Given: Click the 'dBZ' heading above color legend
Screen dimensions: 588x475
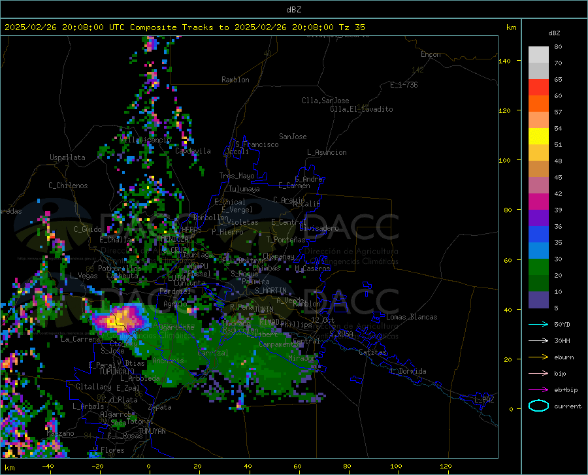Looking at the screenshot, I should (554, 33).
